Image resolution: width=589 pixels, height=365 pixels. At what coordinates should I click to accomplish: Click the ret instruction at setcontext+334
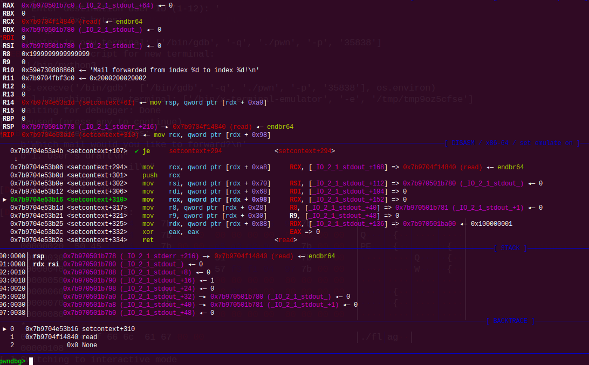[x=148, y=240]
